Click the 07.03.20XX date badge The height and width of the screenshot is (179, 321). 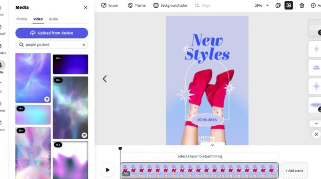click(207, 120)
